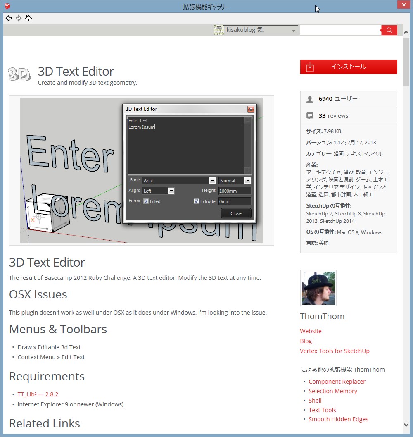The width and height of the screenshot is (413, 437).
Task: Open the Text Tools extension link
Action: 322,410
